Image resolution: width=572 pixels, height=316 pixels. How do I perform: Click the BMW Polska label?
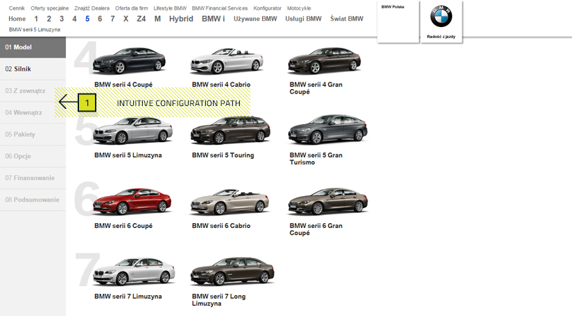click(x=392, y=7)
